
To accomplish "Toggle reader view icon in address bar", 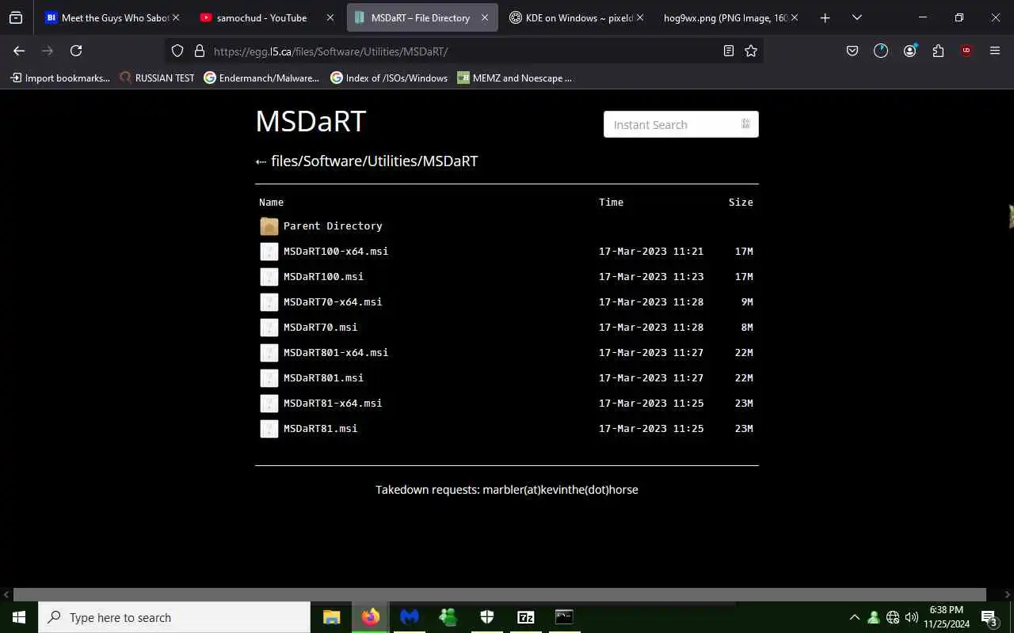I will pos(728,51).
